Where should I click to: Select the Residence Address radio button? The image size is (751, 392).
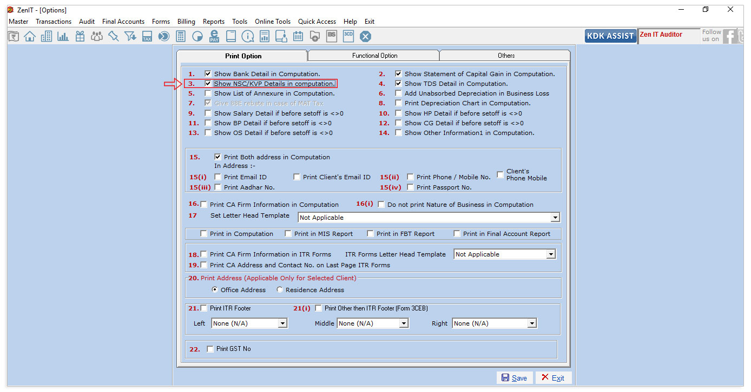(280, 290)
